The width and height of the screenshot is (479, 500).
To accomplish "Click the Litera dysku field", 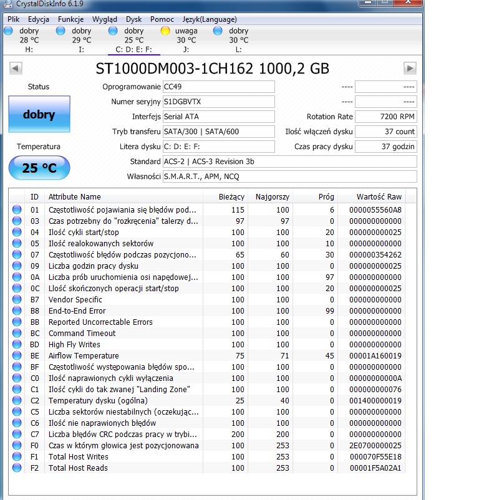I will (x=219, y=147).
